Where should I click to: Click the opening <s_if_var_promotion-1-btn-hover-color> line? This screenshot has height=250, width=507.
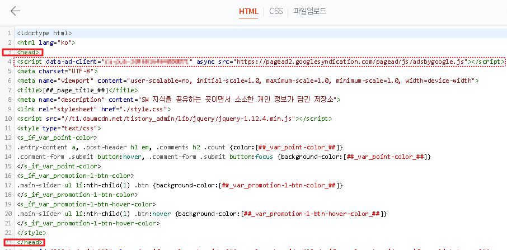(x=86, y=205)
